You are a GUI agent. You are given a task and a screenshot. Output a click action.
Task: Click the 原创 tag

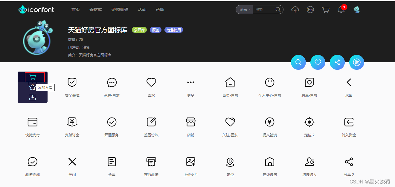155,30
